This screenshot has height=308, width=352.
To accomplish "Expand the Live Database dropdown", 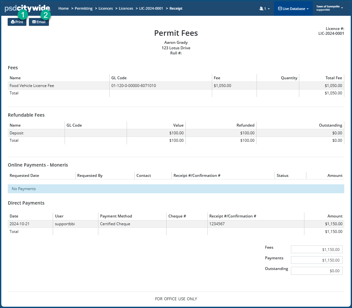I will (293, 9).
